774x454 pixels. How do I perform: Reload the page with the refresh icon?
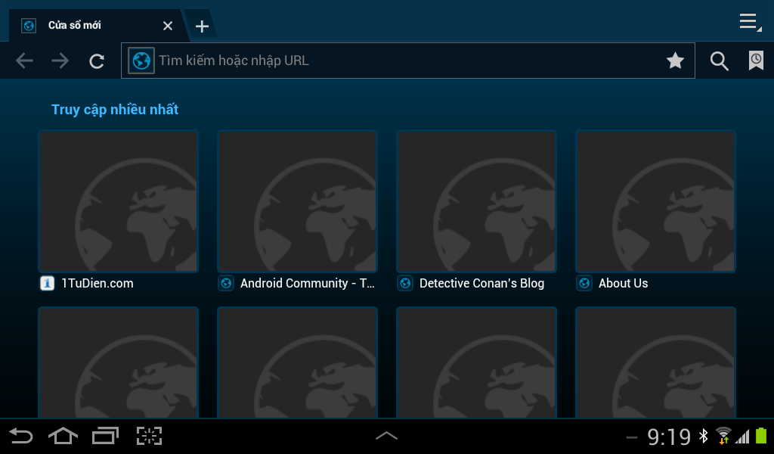97,61
